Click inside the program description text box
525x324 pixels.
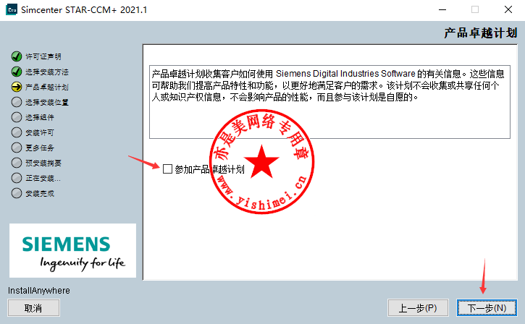[x=329, y=102]
